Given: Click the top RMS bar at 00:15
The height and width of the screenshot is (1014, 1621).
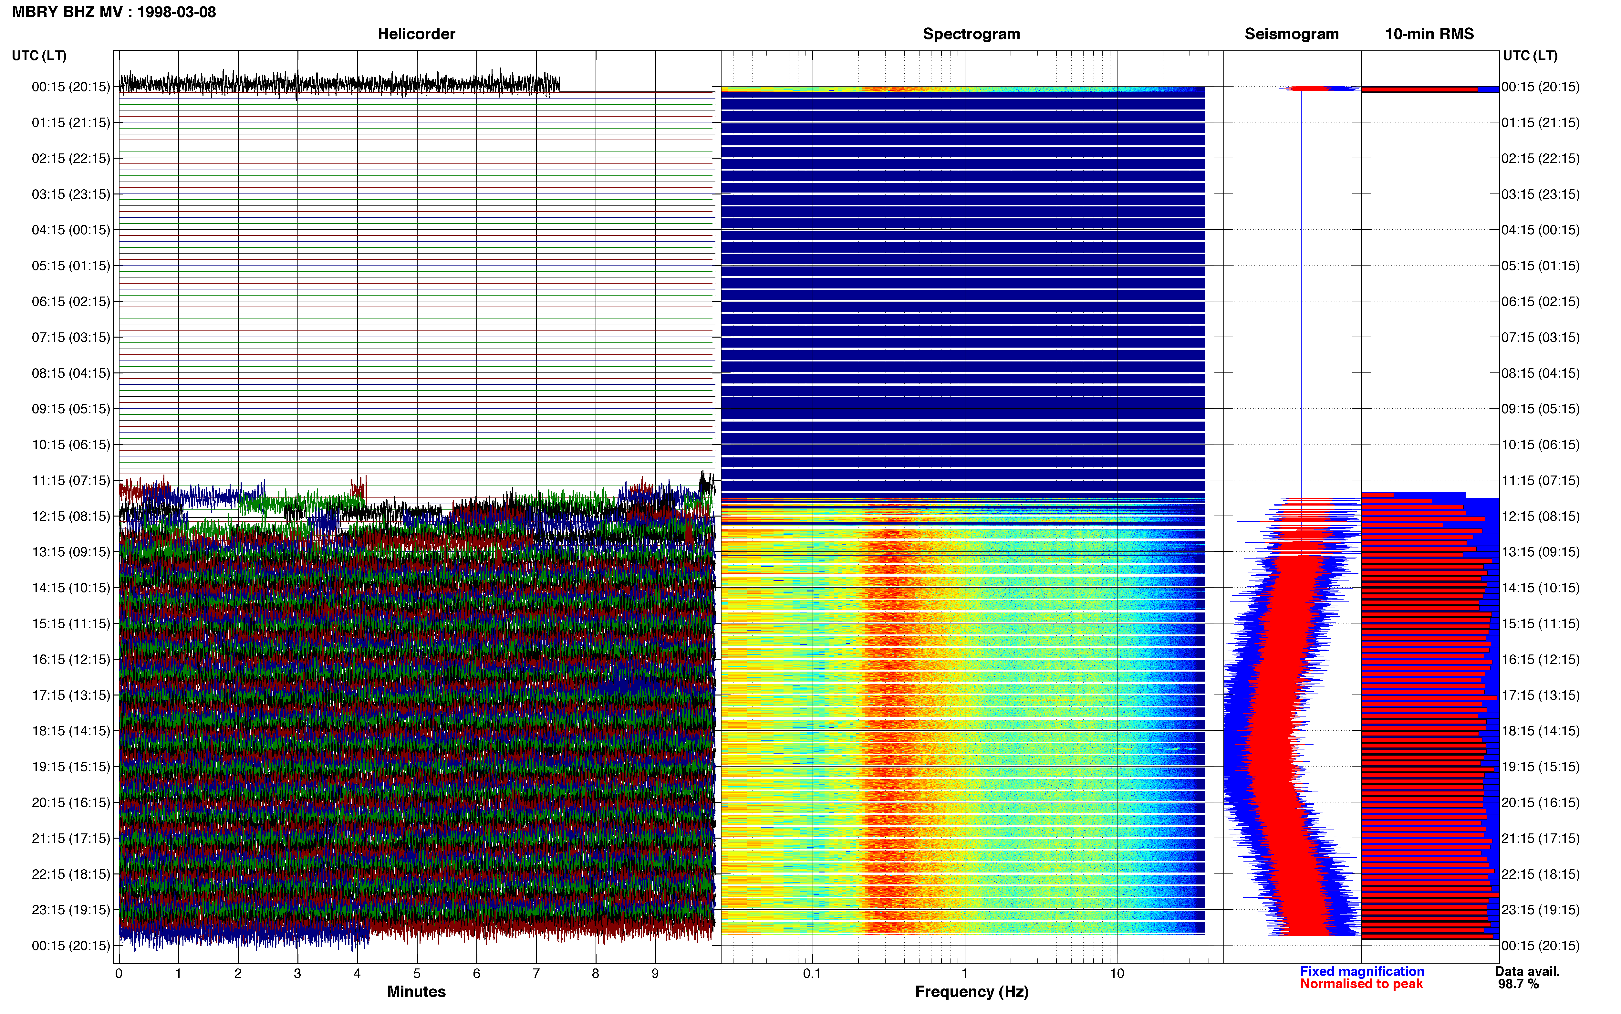Looking at the screenshot, I should click(x=1430, y=89).
